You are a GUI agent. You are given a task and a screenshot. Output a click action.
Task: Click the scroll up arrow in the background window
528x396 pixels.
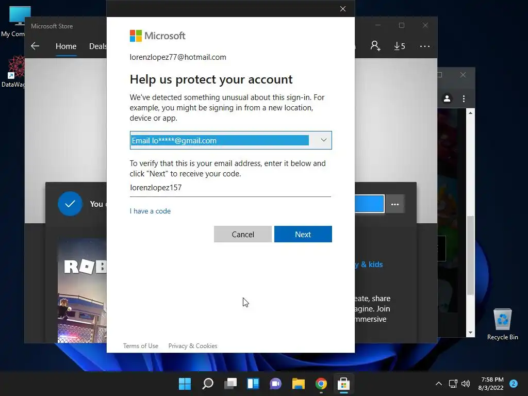click(470, 113)
